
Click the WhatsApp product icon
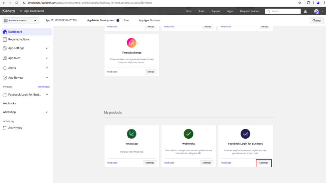coord(131,134)
